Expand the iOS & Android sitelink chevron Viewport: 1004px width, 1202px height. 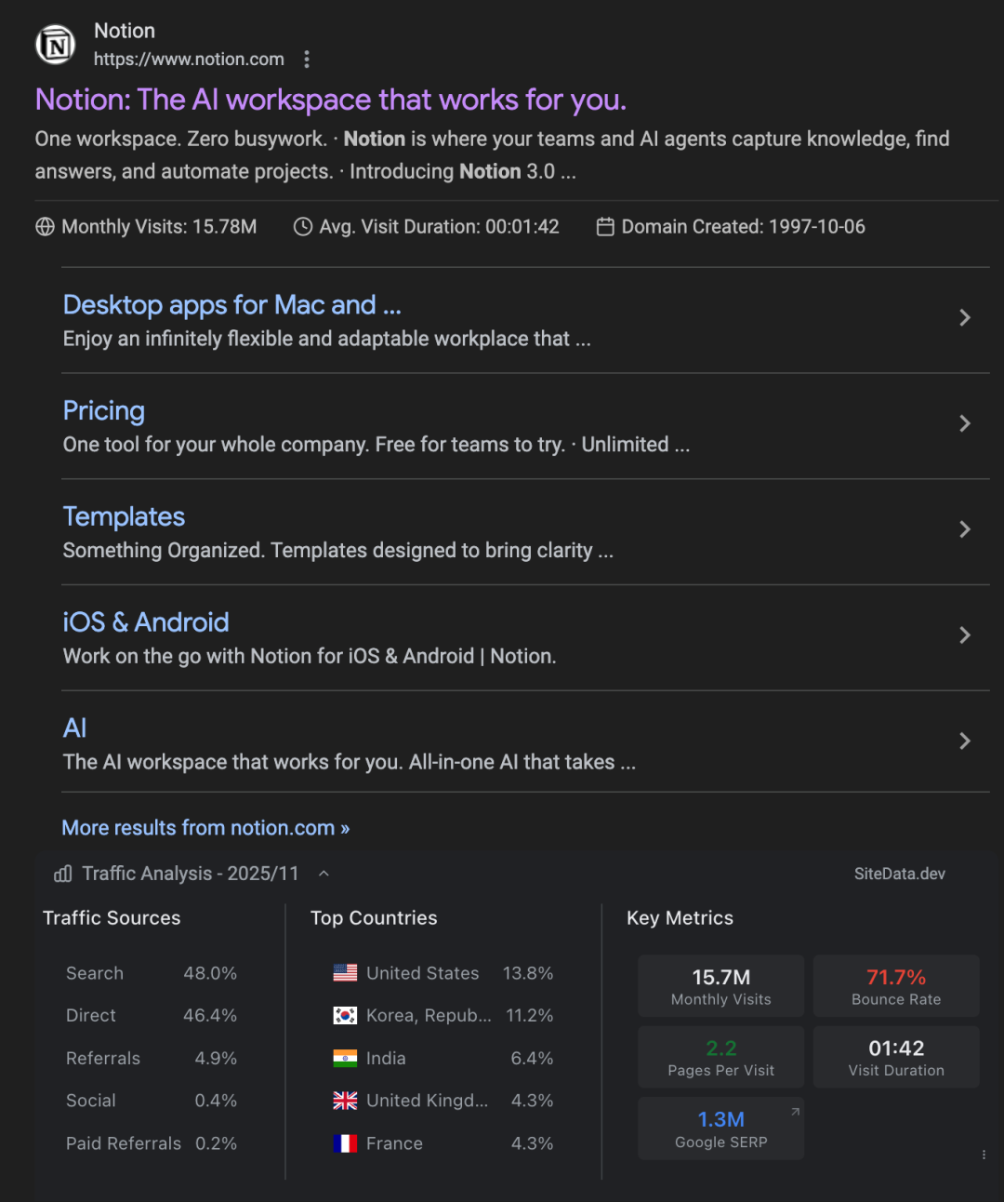coord(965,635)
